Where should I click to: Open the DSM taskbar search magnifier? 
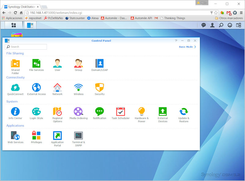[x=221, y=25]
